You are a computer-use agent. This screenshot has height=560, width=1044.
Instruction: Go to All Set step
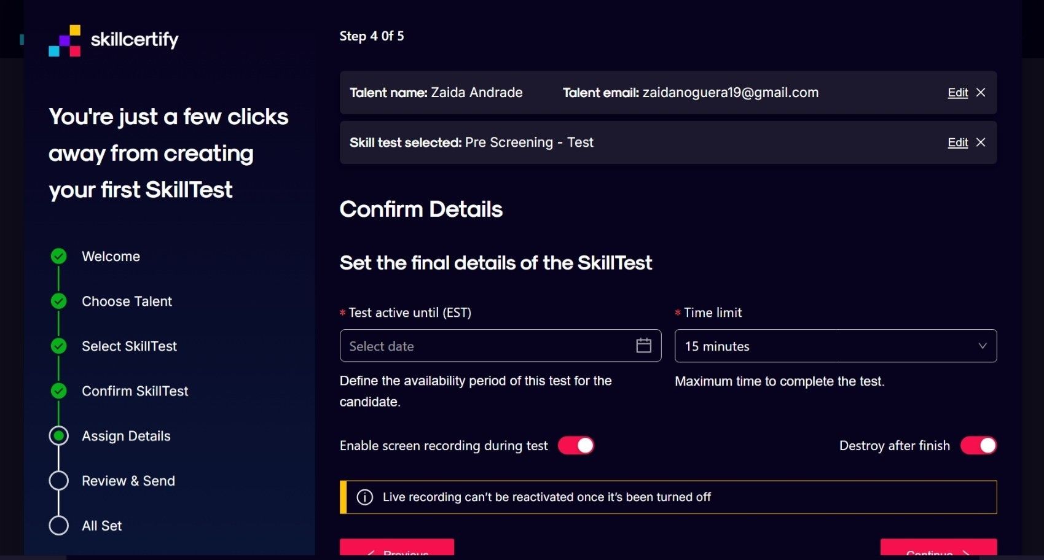tap(102, 526)
